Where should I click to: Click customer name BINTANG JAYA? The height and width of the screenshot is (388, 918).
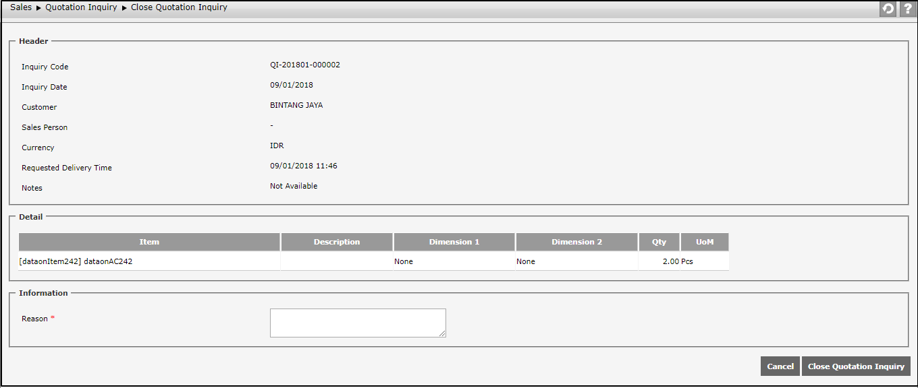296,106
